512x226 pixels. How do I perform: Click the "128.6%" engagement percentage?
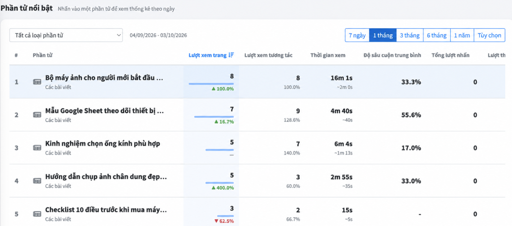pos(292,120)
